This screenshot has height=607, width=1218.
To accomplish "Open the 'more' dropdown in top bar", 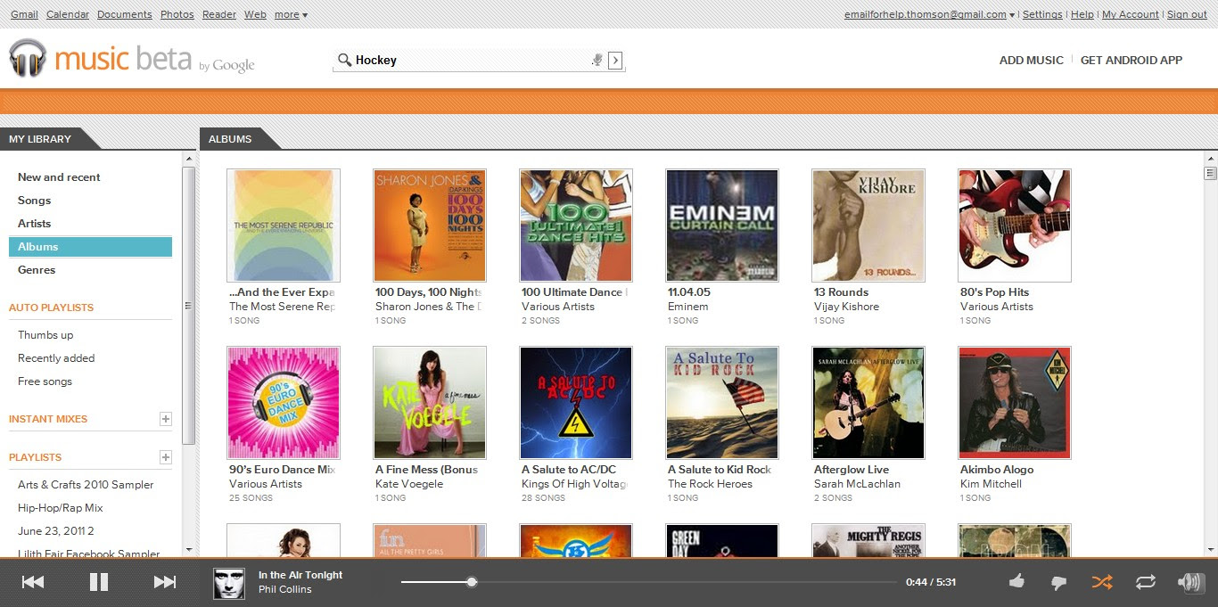I will click(x=292, y=14).
